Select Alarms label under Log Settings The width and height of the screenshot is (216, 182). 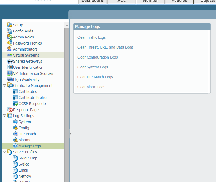coord(24,140)
